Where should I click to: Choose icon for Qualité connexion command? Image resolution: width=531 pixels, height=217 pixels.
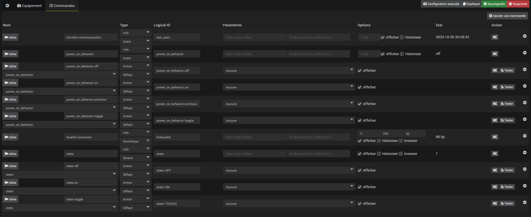click(11, 137)
